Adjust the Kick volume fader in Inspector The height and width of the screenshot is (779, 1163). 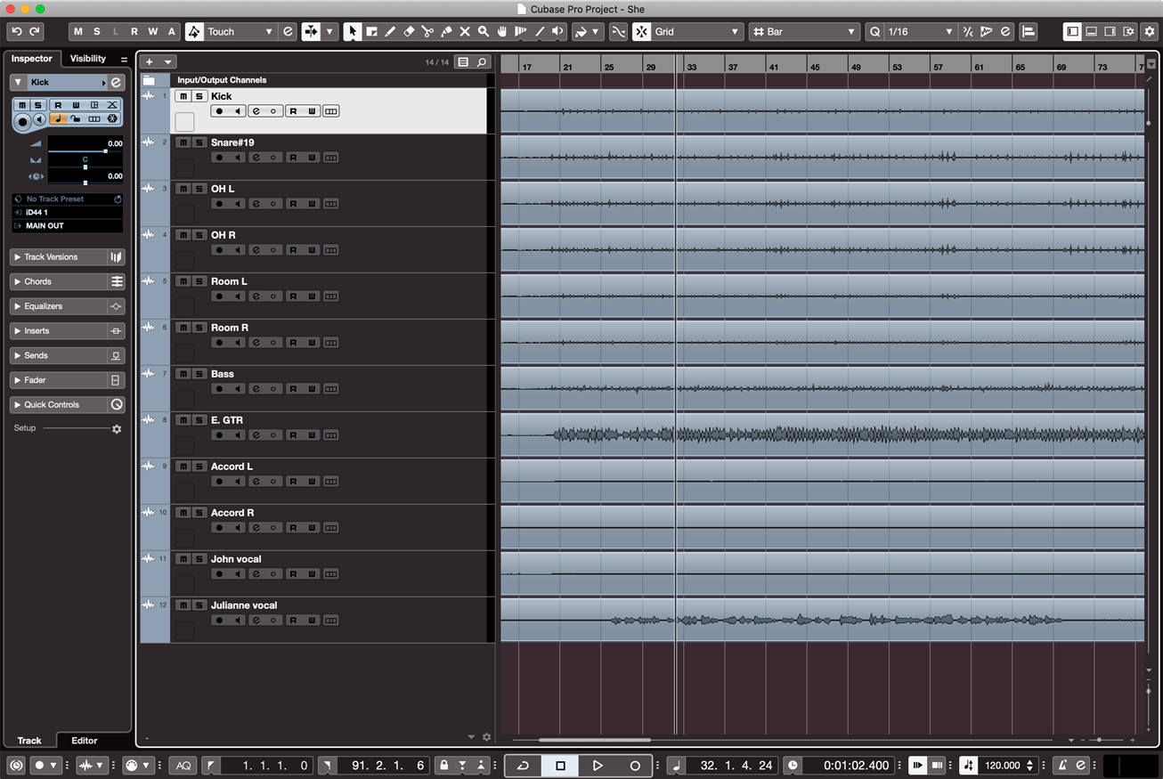pos(85,150)
